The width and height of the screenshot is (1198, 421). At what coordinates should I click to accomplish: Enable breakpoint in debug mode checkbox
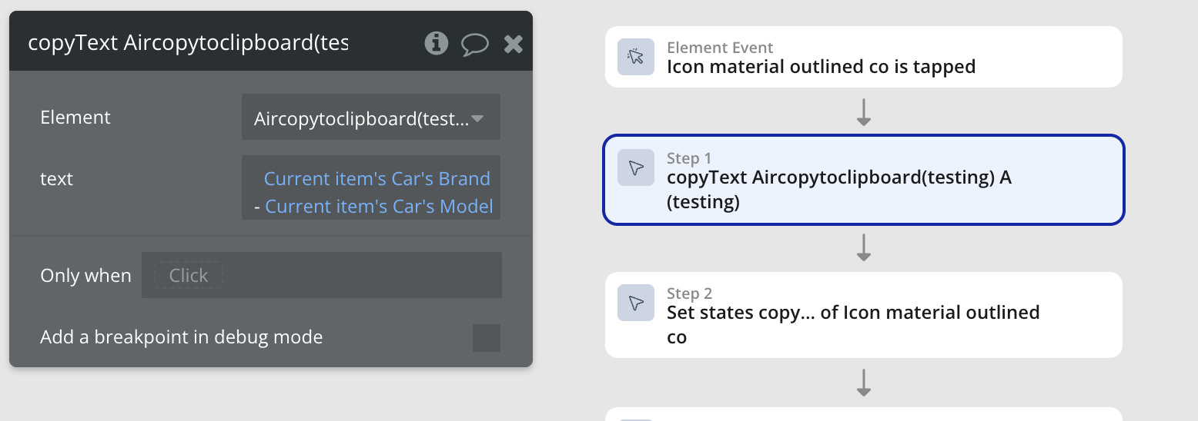[x=486, y=337]
